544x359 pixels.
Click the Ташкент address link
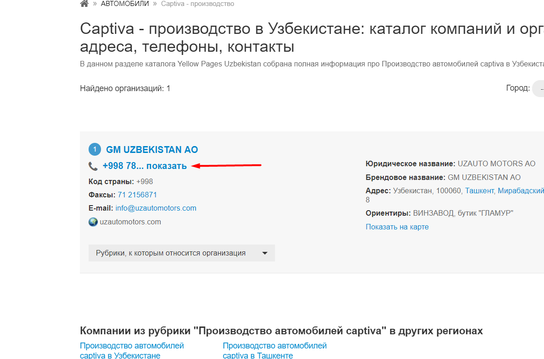(x=479, y=191)
